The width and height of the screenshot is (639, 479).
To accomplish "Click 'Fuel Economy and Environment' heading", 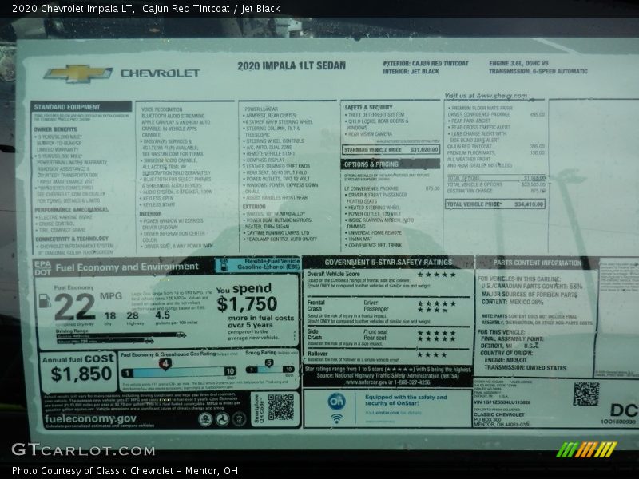I will click(x=127, y=267).
